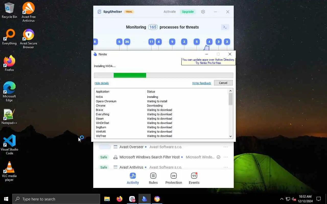Switch to the Events tab
This screenshot has width=327, height=204.
pyautogui.click(x=194, y=178)
